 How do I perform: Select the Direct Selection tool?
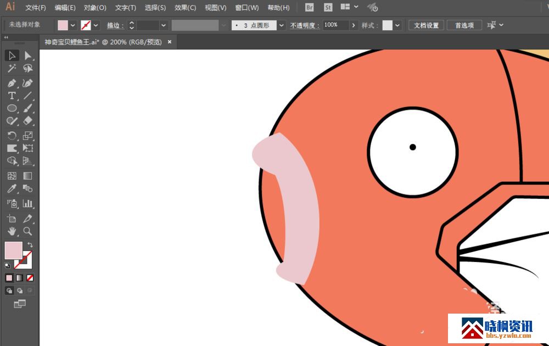[x=27, y=55]
